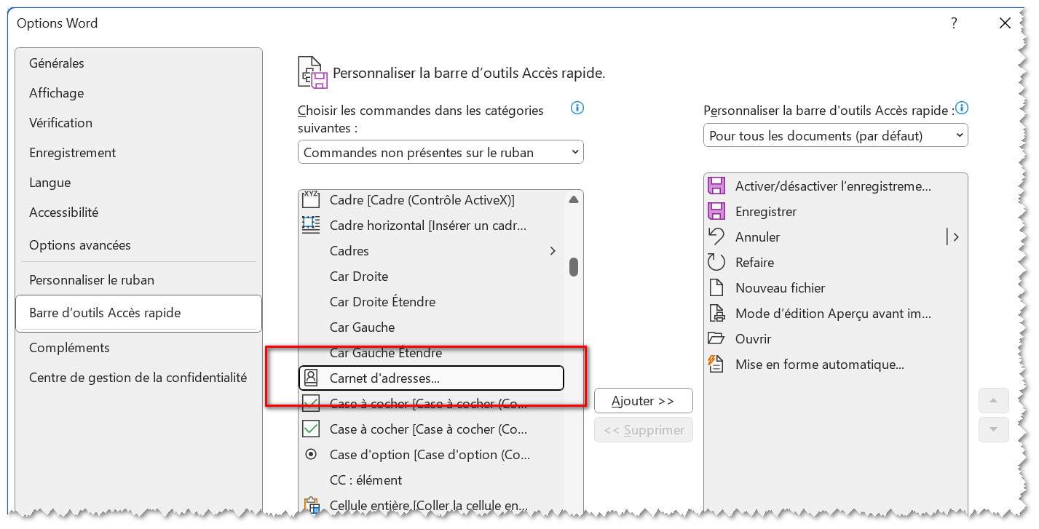The height and width of the screenshot is (529, 1039).
Task: Click the command list scrollbar thumb
Action: [x=574, y=267]
